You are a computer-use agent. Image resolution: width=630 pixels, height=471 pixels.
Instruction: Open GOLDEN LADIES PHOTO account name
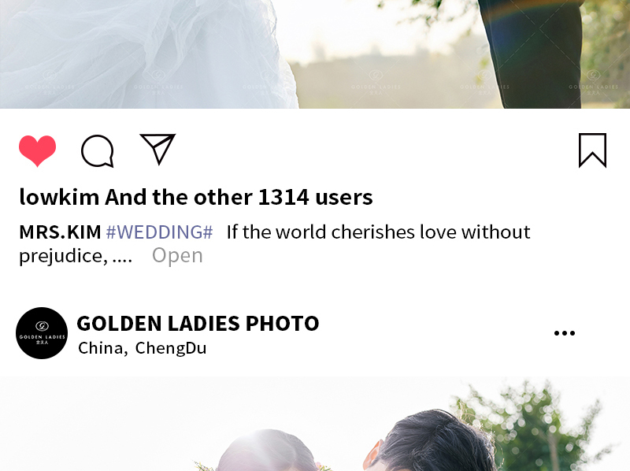[198, 324]
